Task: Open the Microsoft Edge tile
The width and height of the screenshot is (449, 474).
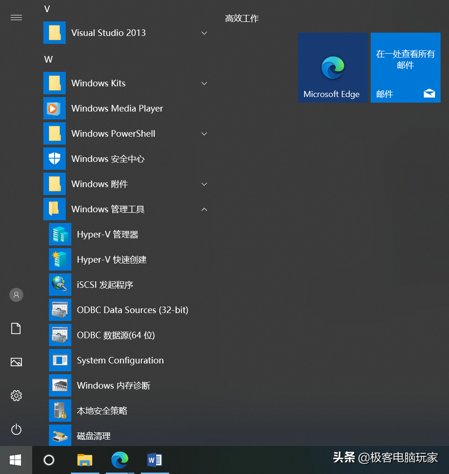Action: point(333,68)
